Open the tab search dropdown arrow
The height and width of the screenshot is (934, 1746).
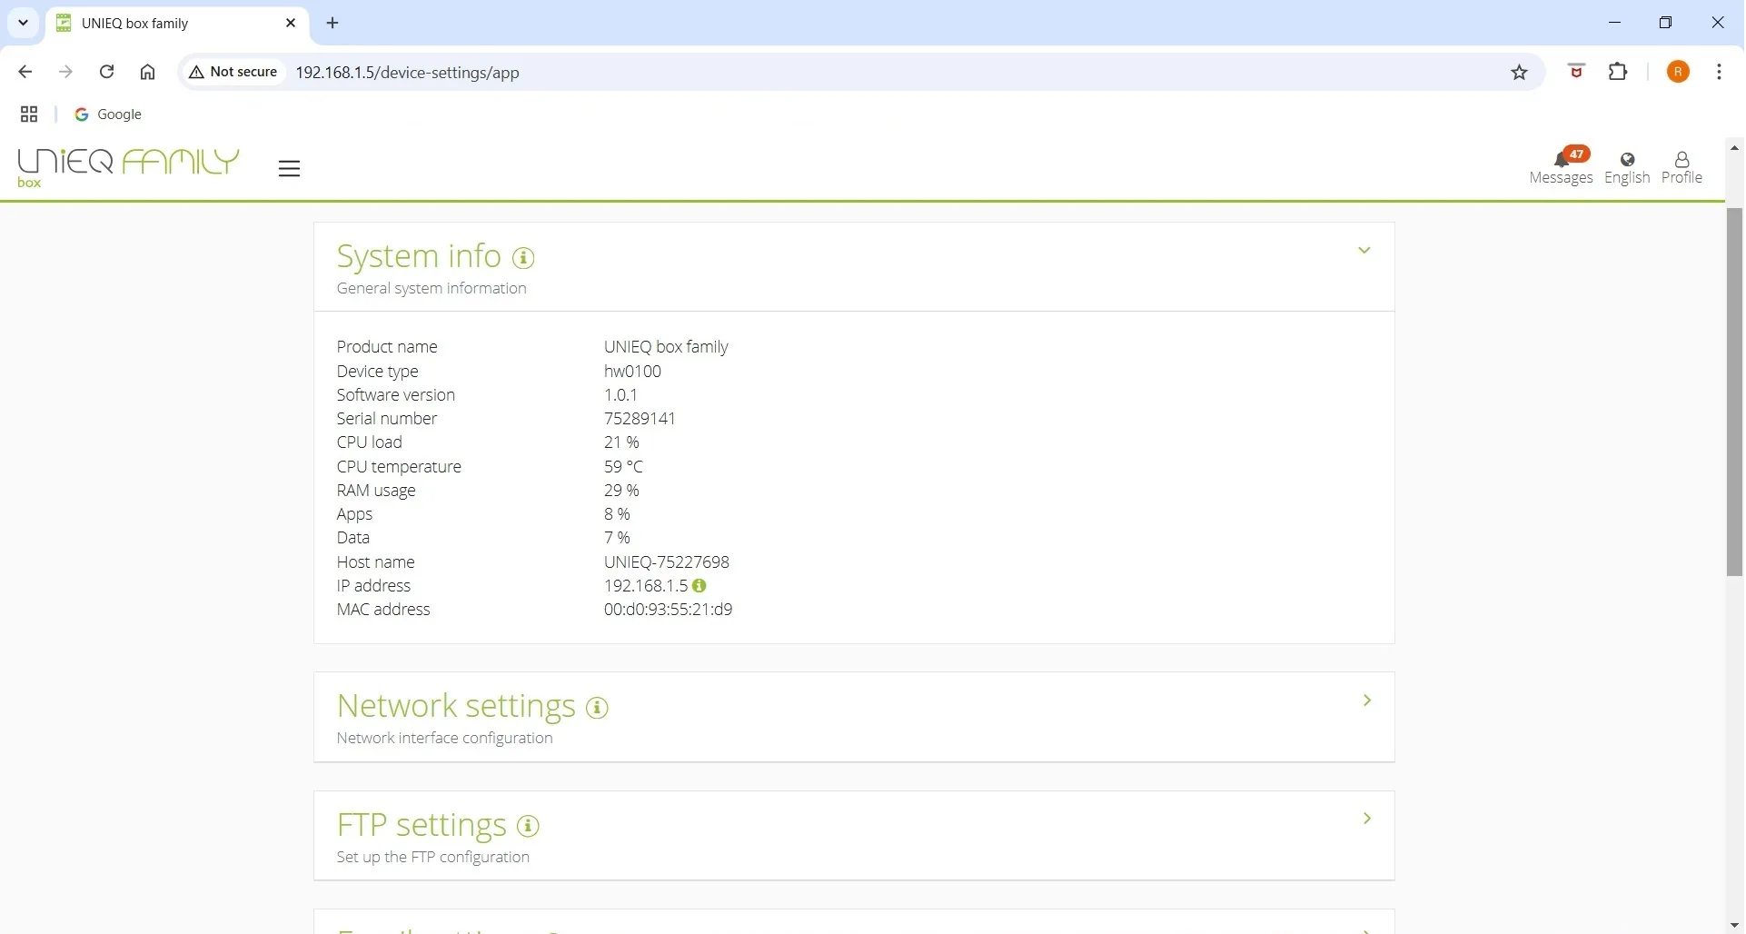pyautogui.click(x=24, y=24)
